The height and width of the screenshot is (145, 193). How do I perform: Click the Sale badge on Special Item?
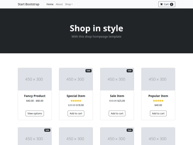[x=89, y=71]
